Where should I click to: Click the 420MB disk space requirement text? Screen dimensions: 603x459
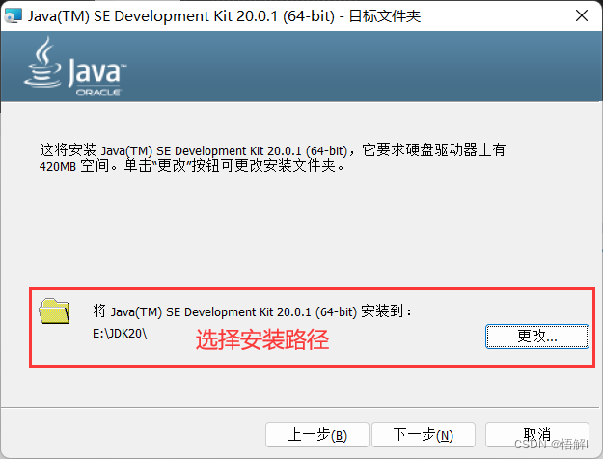click(x=58, y=167)
